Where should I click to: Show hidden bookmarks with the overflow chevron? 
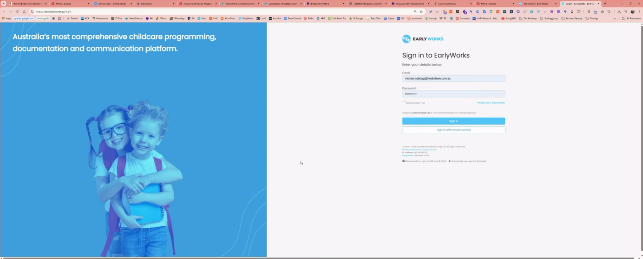[615, 18]
